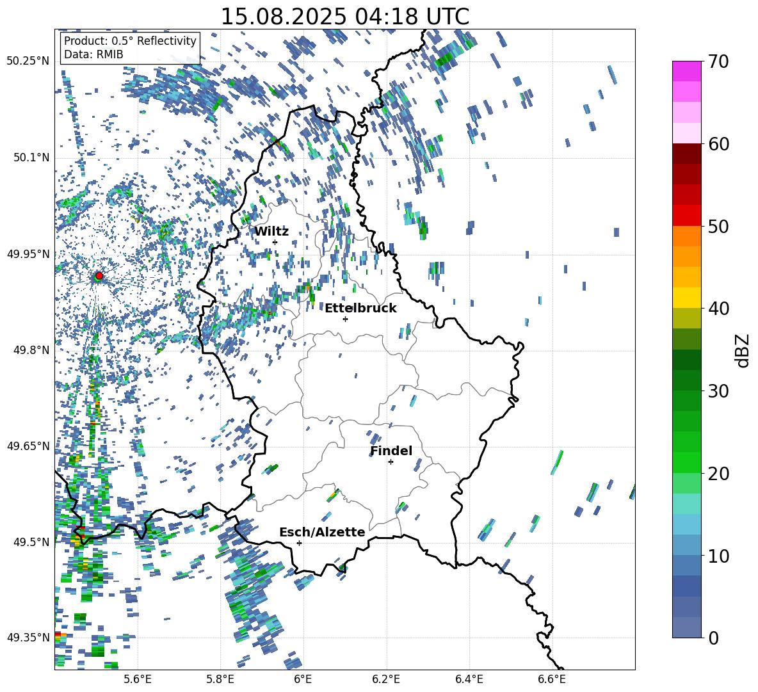Click latitude label 49.8°N
758x692 pixels.
pos(31,350)
